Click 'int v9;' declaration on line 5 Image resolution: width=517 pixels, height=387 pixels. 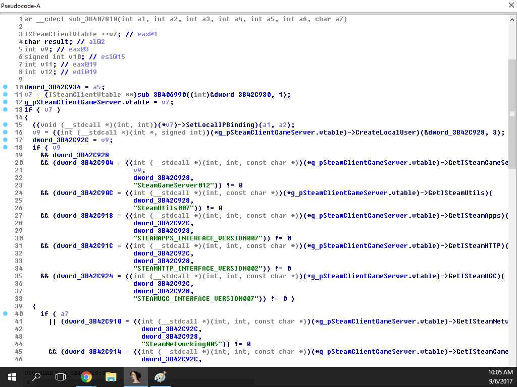pyautogui.click(x=38, y=49)
